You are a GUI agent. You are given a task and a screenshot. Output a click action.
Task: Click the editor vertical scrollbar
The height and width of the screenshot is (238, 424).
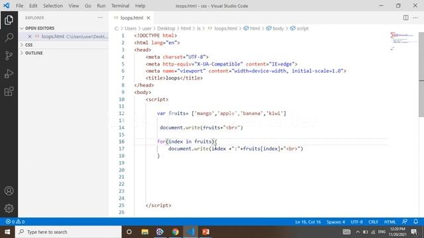(x=421, y=75)
